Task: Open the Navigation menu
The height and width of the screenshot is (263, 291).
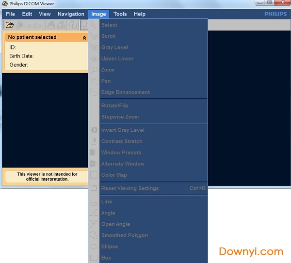Action: click(x=71, y=14)
